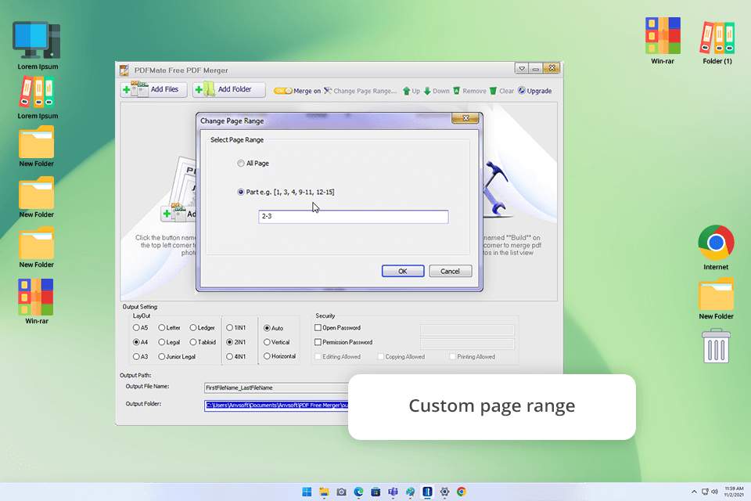The width and height of the screenshot is (751, 501).
Task: Show hidden system tray icons
Action: click(694, 492)
